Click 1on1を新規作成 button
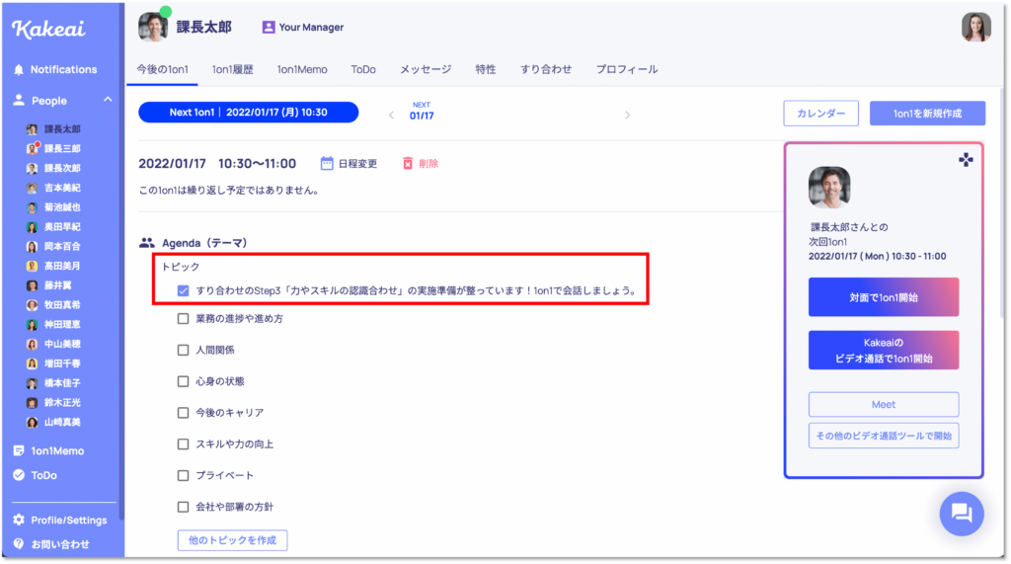The width and height of the screenshot is (1011, 564). [927, 113]
